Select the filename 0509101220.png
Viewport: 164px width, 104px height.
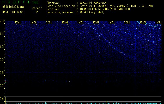click(x=13, y=7)
